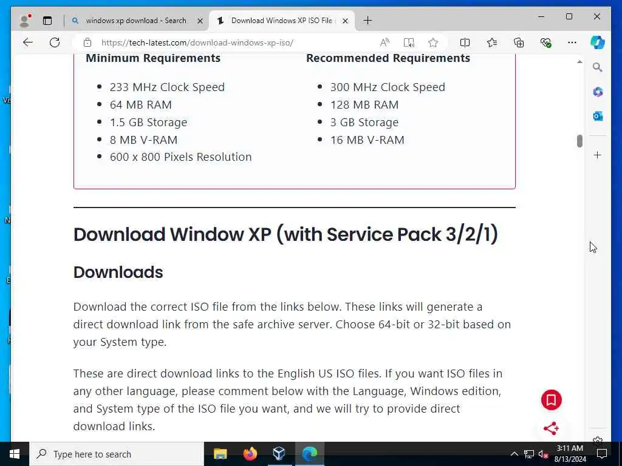Screen dimensions: 622x466
Task: Open the sidebar Search icon
Action: (x=598, y=67)
